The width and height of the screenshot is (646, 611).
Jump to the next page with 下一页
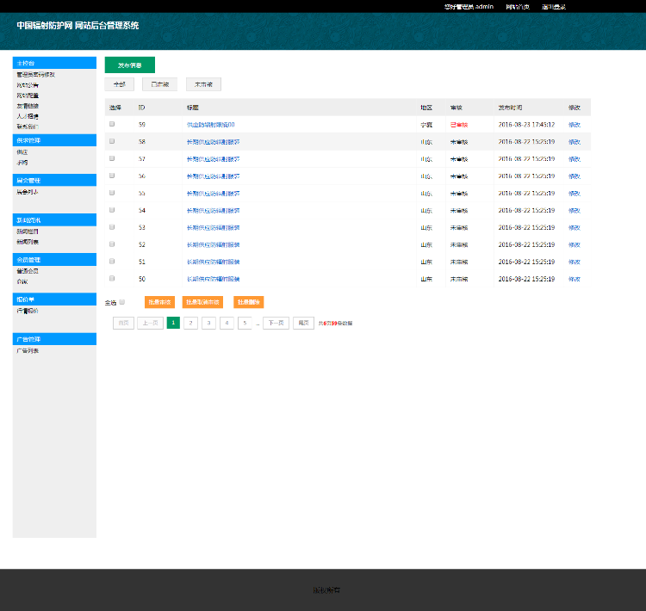coord(276,323)
